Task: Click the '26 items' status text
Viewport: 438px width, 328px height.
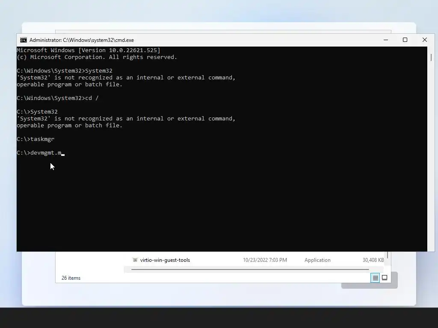Action: click(71, 278)
